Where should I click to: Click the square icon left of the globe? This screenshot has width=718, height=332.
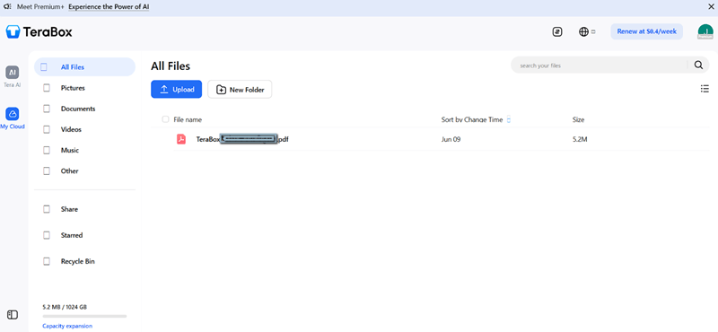(556, 31)
